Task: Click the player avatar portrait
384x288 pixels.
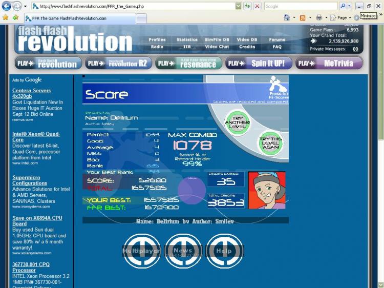Action: 267,190
